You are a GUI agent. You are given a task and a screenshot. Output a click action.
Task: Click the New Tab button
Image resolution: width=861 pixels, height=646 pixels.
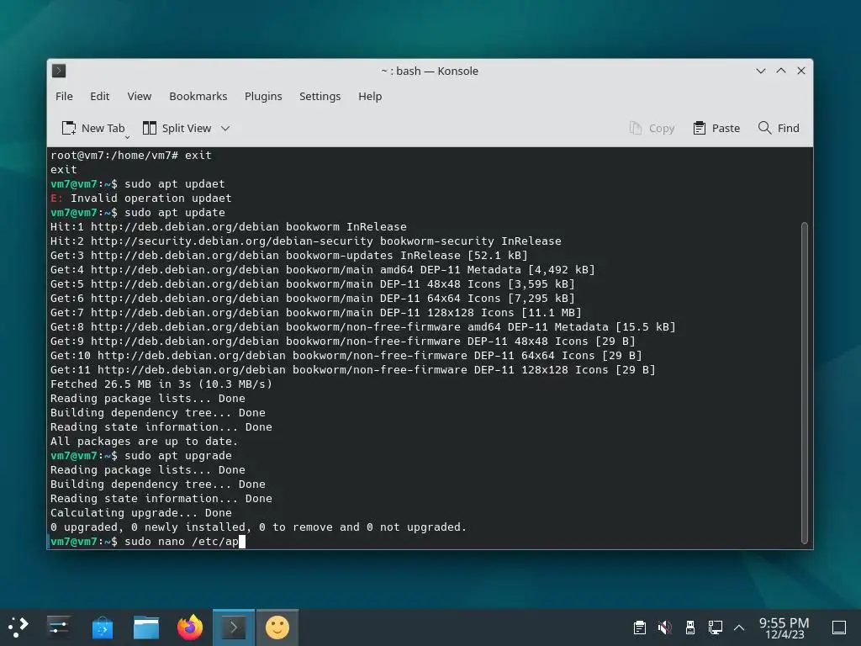point(92,128)
